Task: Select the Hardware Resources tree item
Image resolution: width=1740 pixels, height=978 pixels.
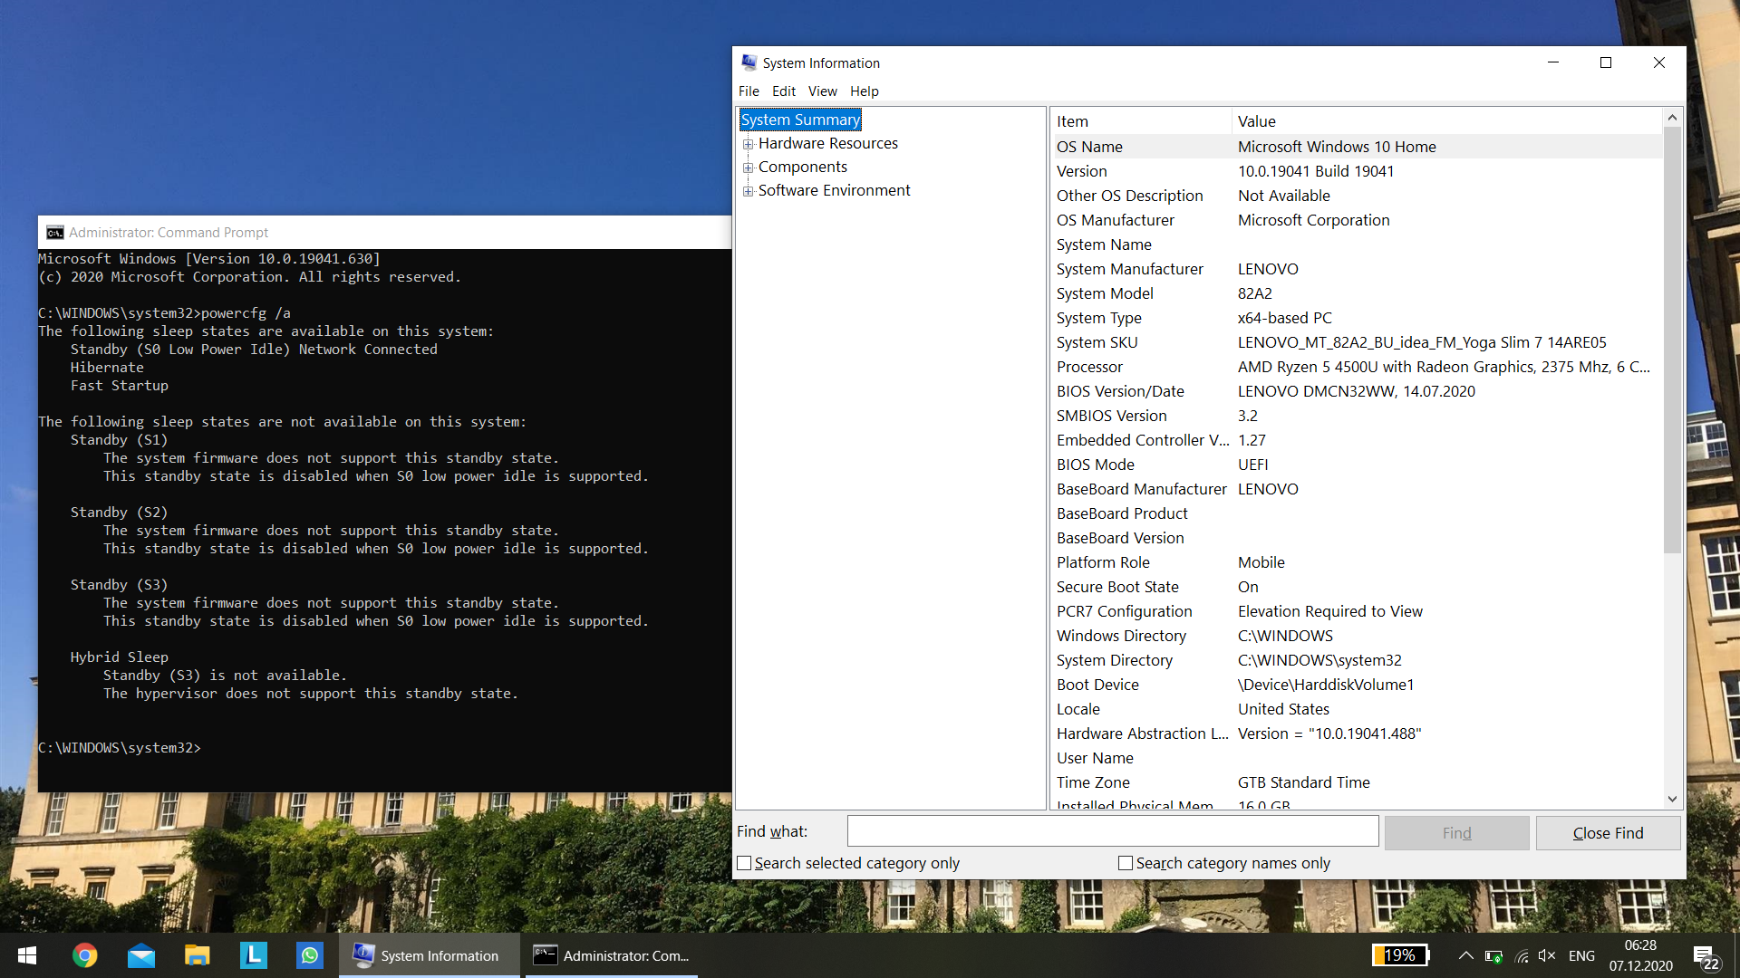Action: [827, 143]
